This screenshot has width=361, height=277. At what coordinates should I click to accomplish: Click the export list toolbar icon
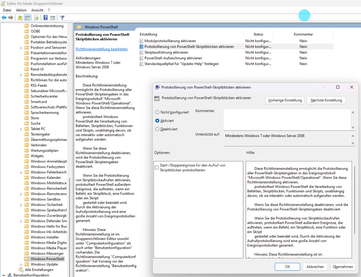36,18
